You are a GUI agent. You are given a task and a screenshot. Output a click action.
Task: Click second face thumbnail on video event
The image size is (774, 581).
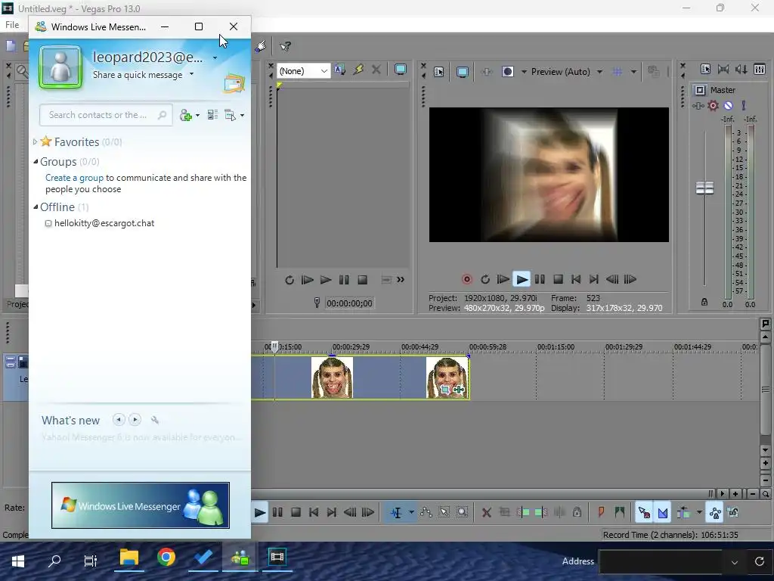(x=447, y=378)
